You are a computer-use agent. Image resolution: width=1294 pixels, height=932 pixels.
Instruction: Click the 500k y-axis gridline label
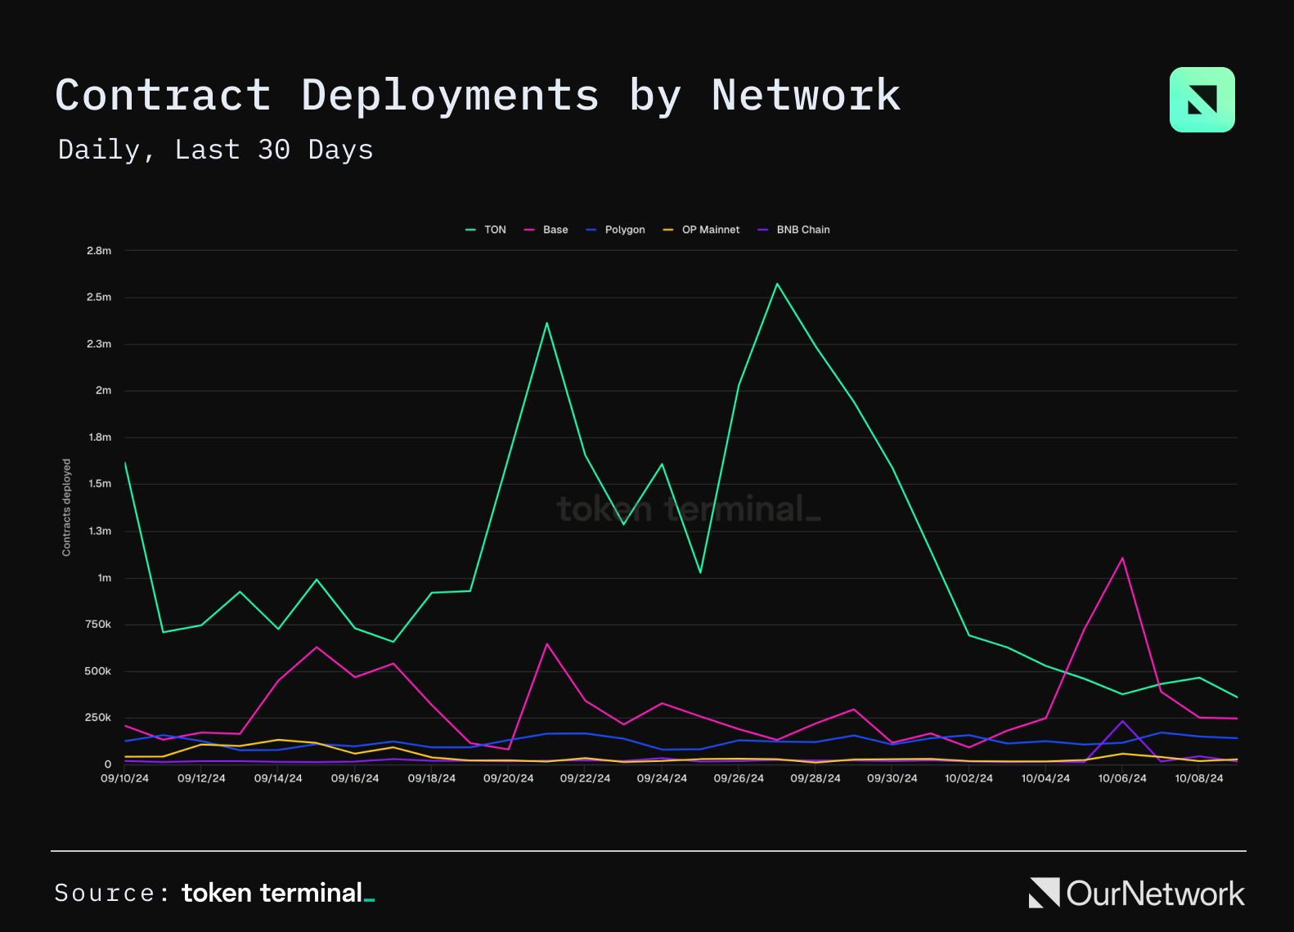tap(98, 671)
